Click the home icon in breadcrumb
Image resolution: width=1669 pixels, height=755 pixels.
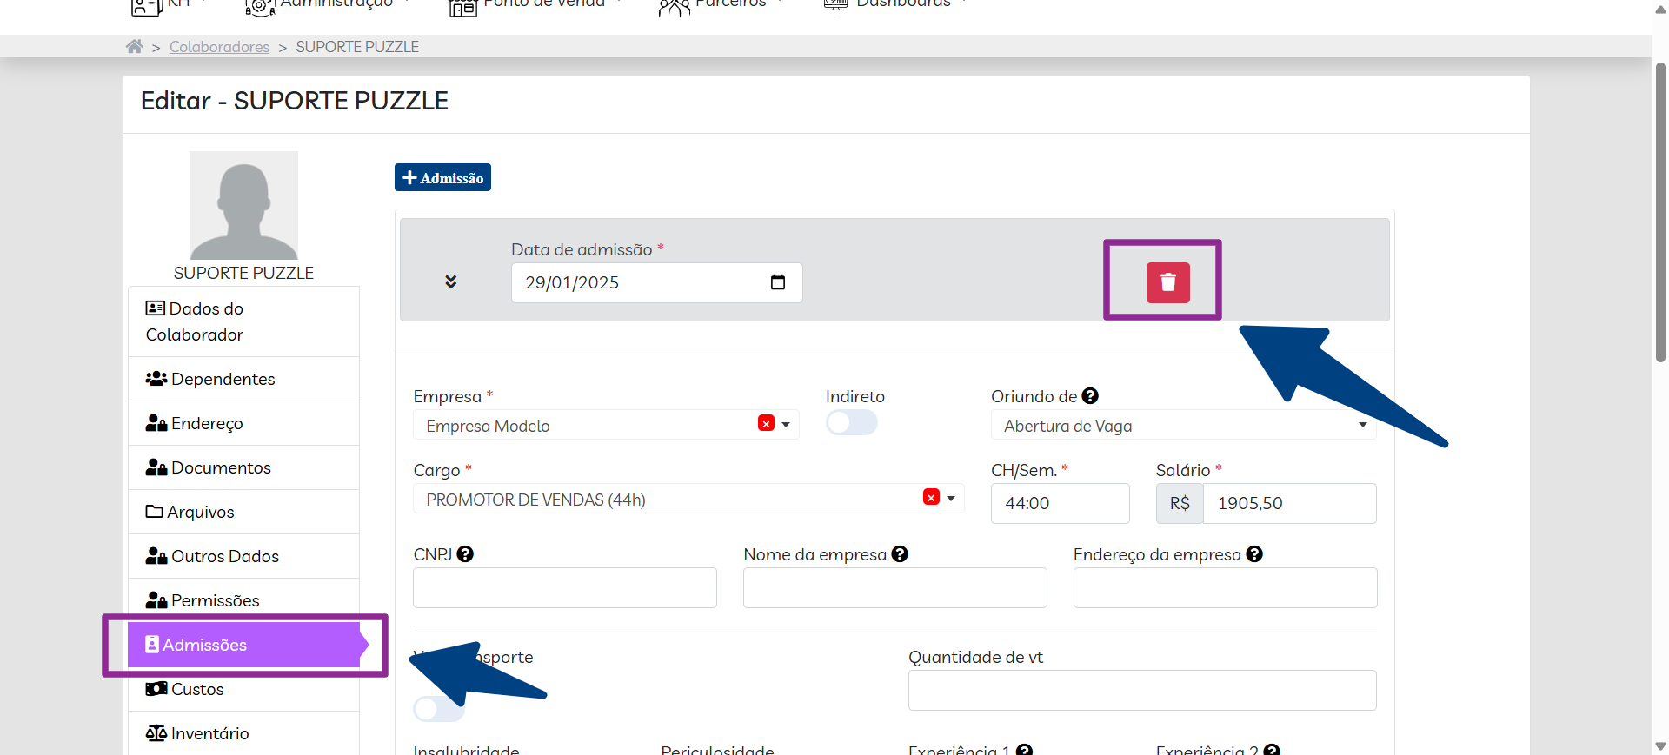tap(134, 47)
